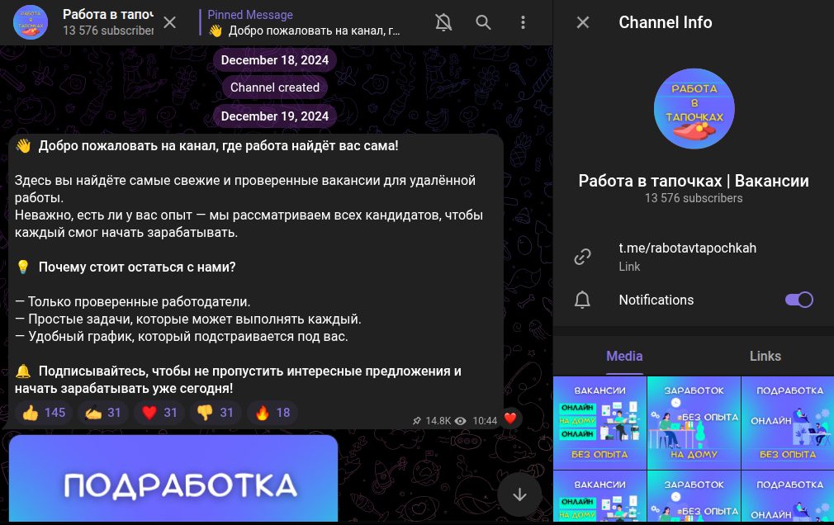This screenshot has height=525, width=834.
Task: Unpin the pinned message using the X icon
Action: click(169, 22)
